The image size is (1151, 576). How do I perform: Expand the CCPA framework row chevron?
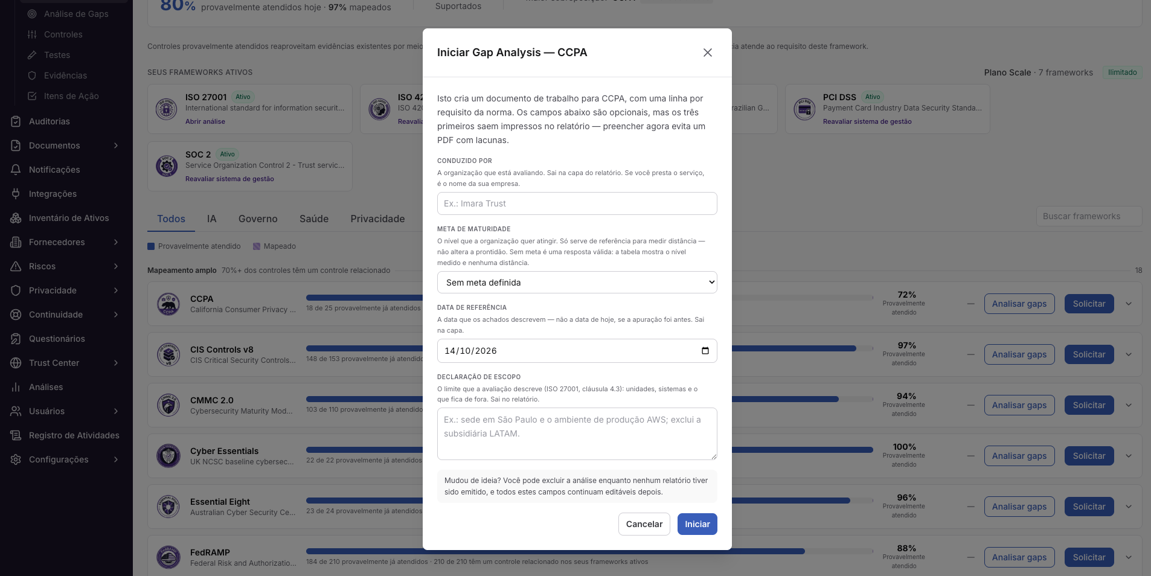(x=1129, y=304)
